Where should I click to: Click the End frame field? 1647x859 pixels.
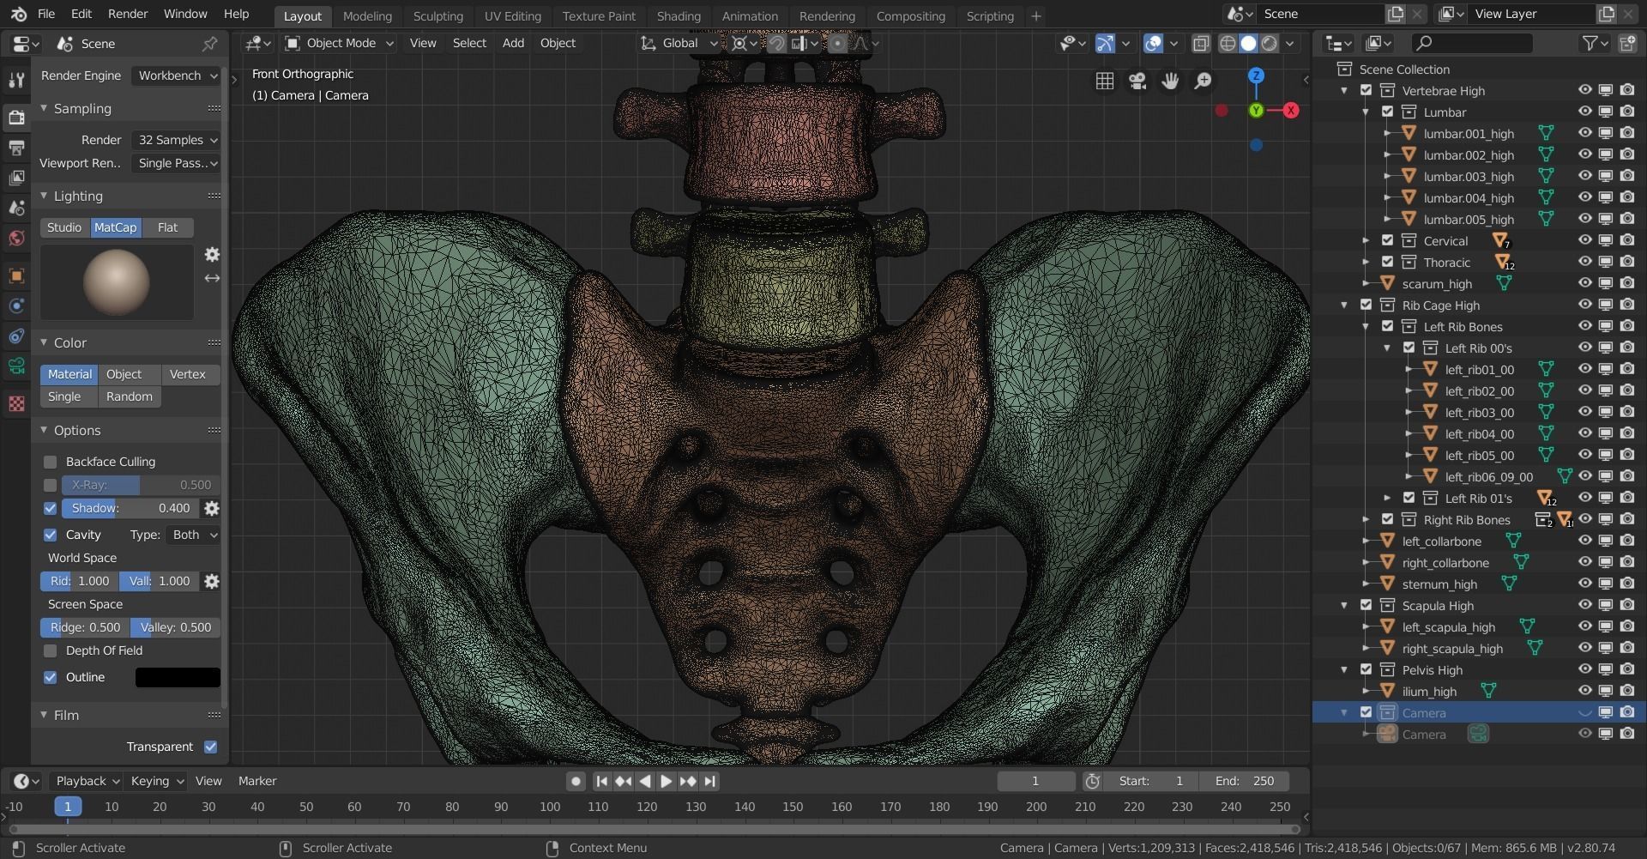pos(1244,781)
